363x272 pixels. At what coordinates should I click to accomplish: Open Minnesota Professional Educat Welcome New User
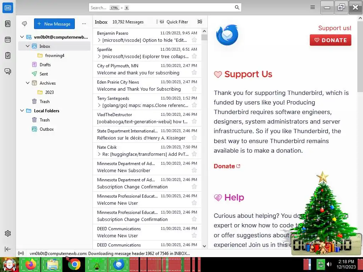[x=147, y=200]
